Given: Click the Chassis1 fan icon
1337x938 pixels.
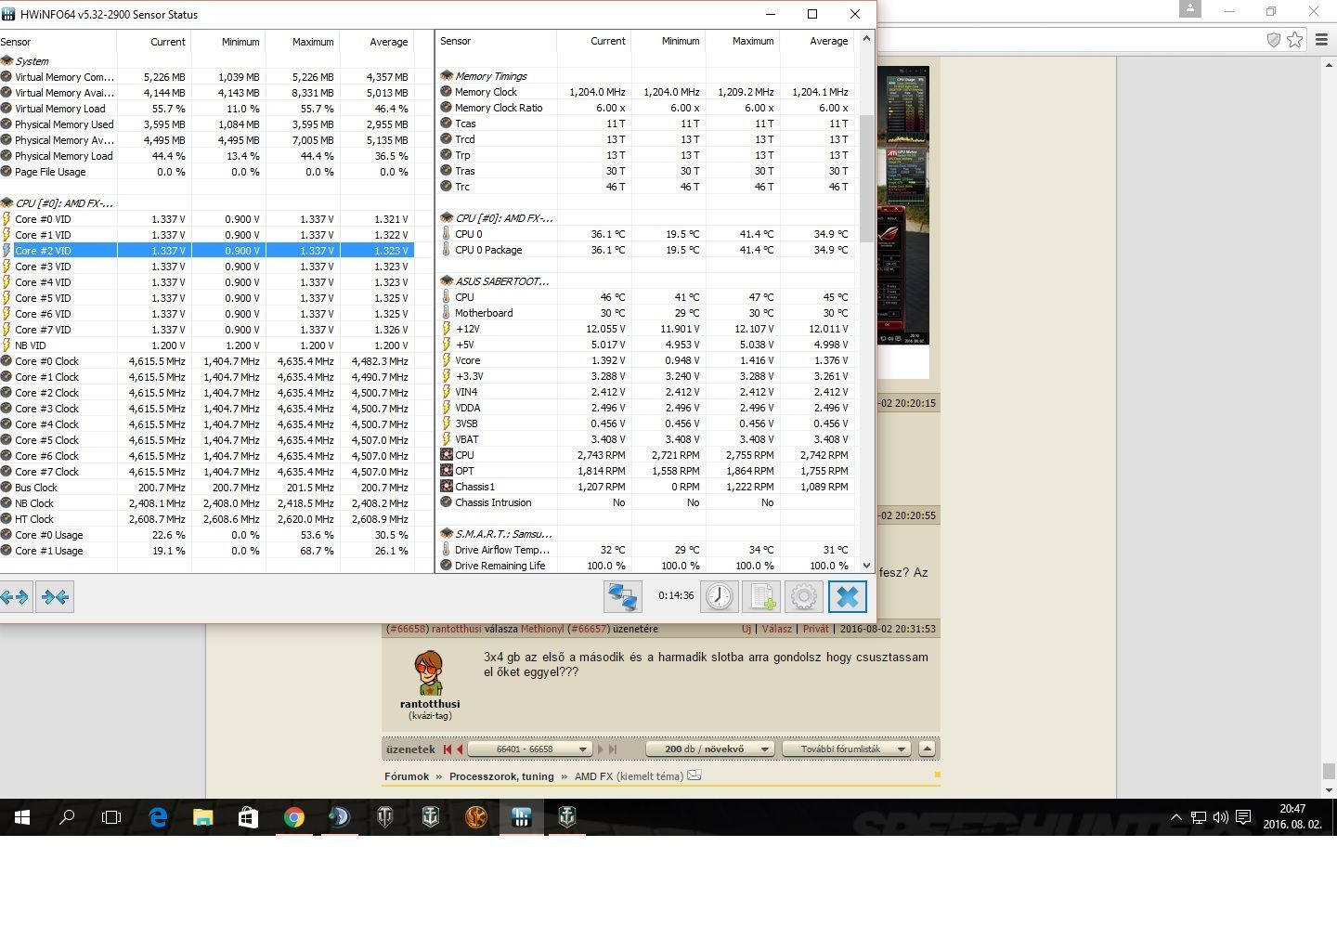Looking at the screenshot, I should click(447, 487).
